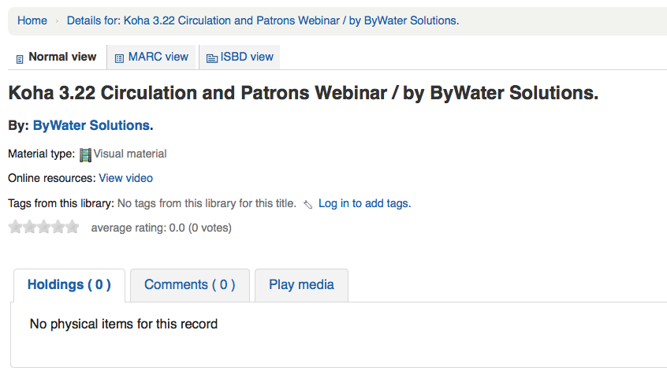Go to Home in the breadcrumb
667x382 pixels.
[32, 20]
